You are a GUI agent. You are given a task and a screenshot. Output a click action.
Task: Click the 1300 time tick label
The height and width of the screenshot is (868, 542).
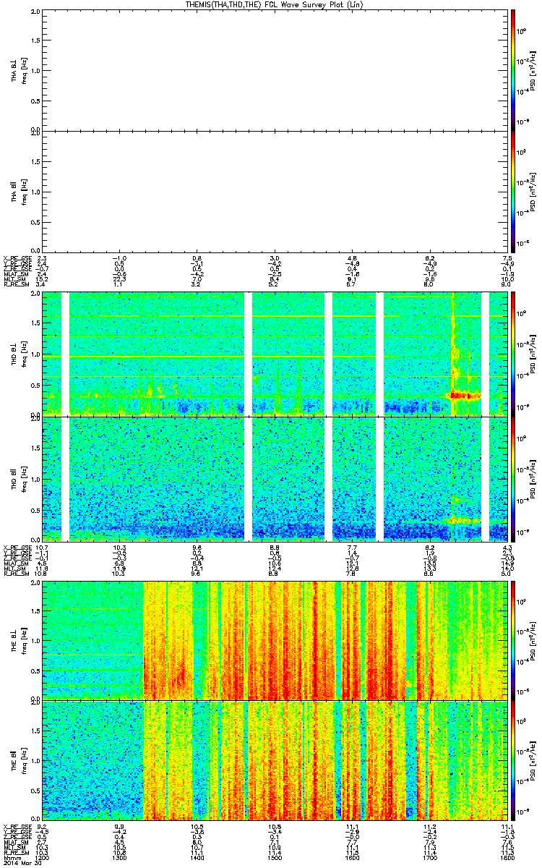point(119,857)
